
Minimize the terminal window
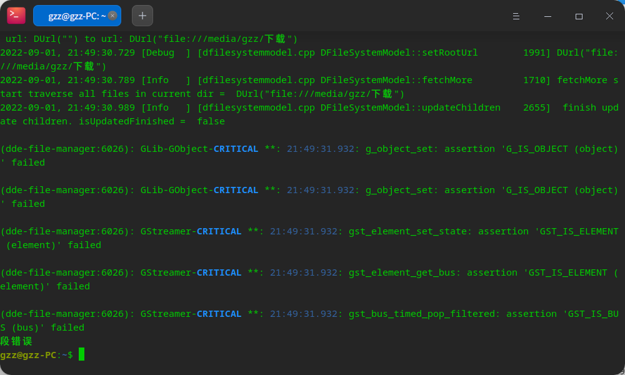[x=547, y=16]
